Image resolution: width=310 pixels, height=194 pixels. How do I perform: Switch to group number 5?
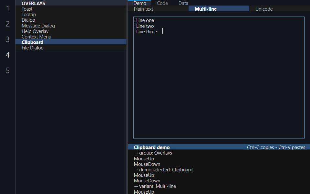point(8,70)
